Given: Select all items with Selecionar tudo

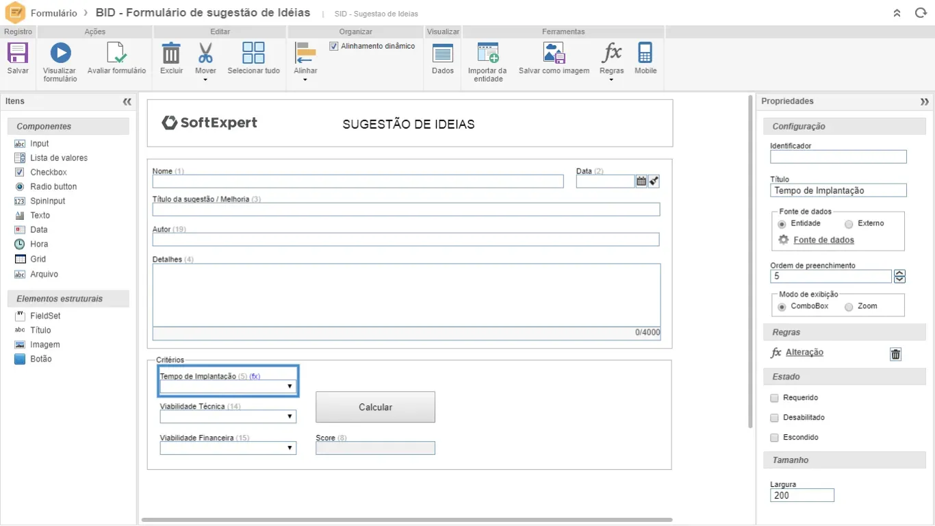Looking at the screenshot, I should click(x=253, y=53).
